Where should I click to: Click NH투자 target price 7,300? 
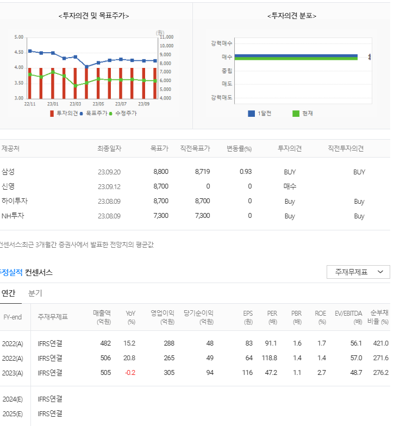[161, 216]
